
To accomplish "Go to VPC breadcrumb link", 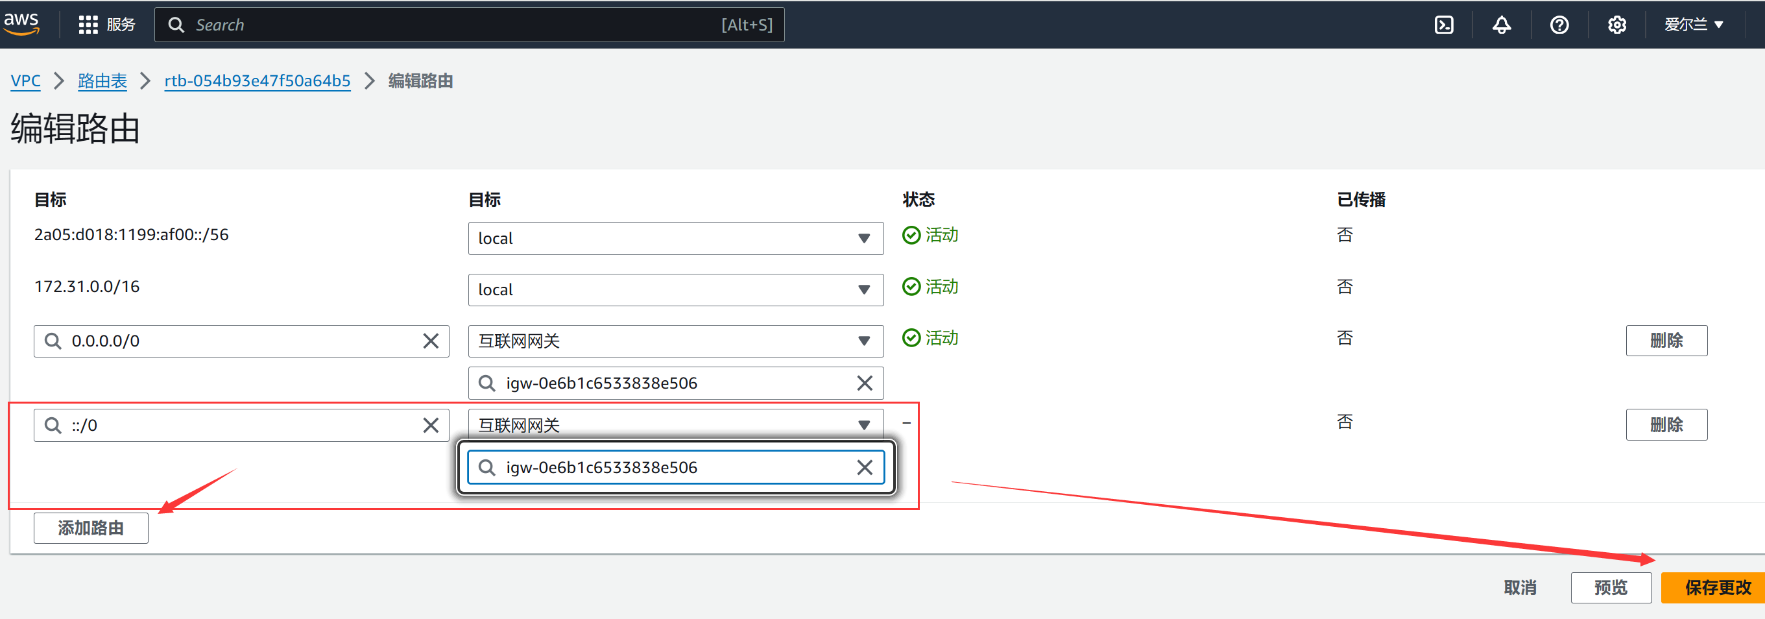I will 26,81.
